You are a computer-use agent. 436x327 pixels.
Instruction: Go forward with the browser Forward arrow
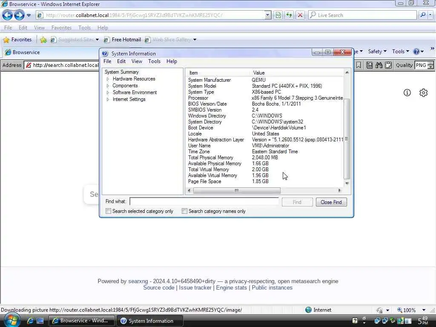pos(19,15)
